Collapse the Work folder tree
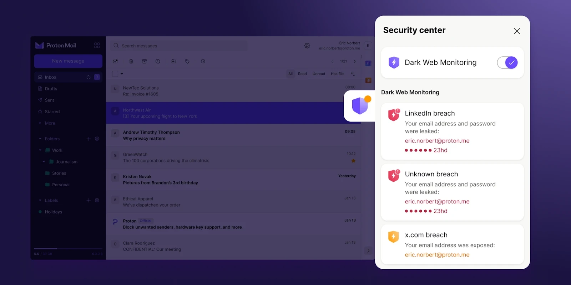Screen dimensions: 571x285 [40, 150]
